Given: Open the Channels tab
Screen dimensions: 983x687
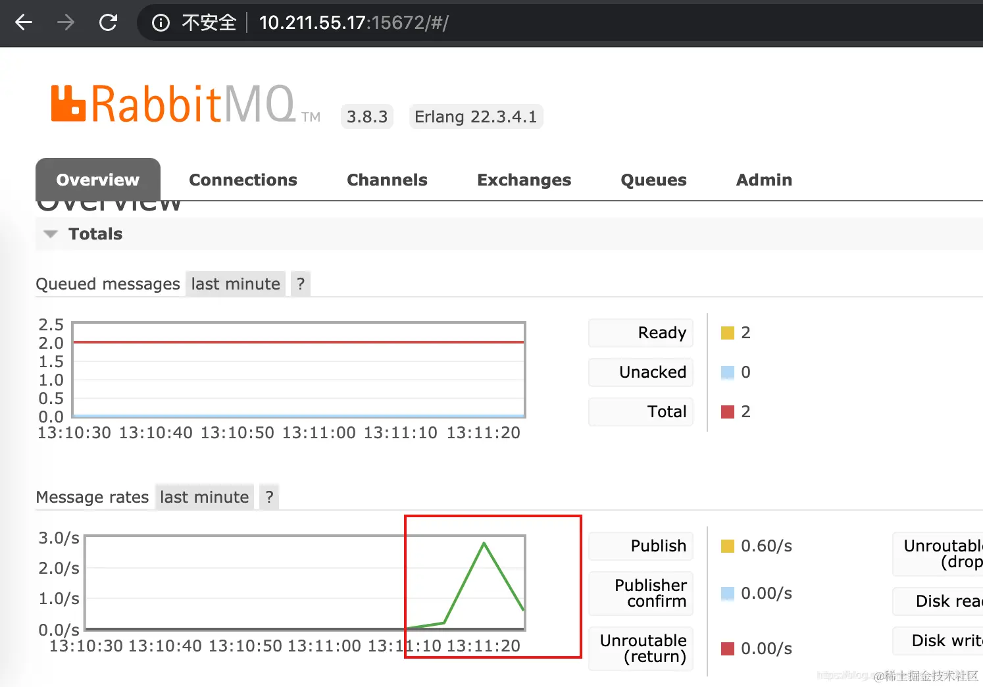Looking at the screenshot, I should (x=387, y=180).
